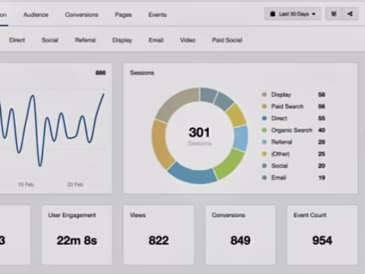
Task: Click the Display legend color dot
Action: coord(264,95)
